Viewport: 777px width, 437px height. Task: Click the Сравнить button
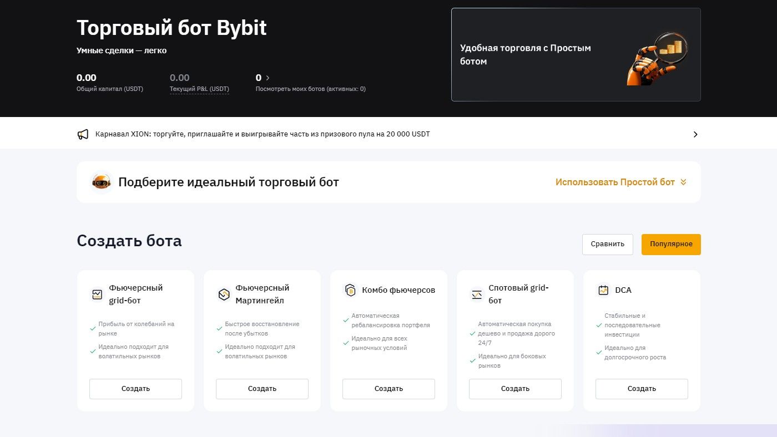[608, 244]
